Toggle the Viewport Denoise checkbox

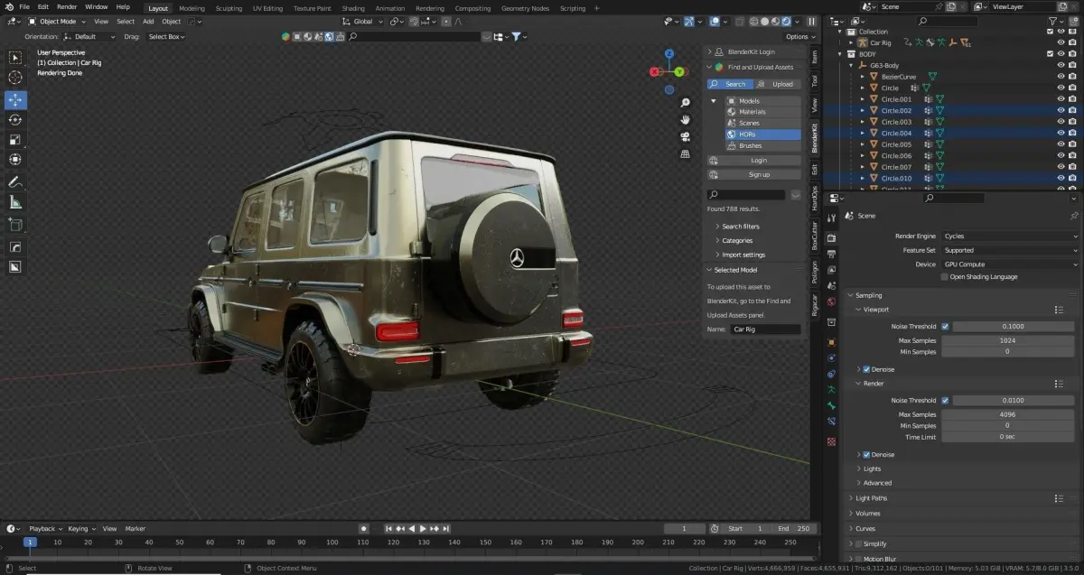(x=866, y=369)
